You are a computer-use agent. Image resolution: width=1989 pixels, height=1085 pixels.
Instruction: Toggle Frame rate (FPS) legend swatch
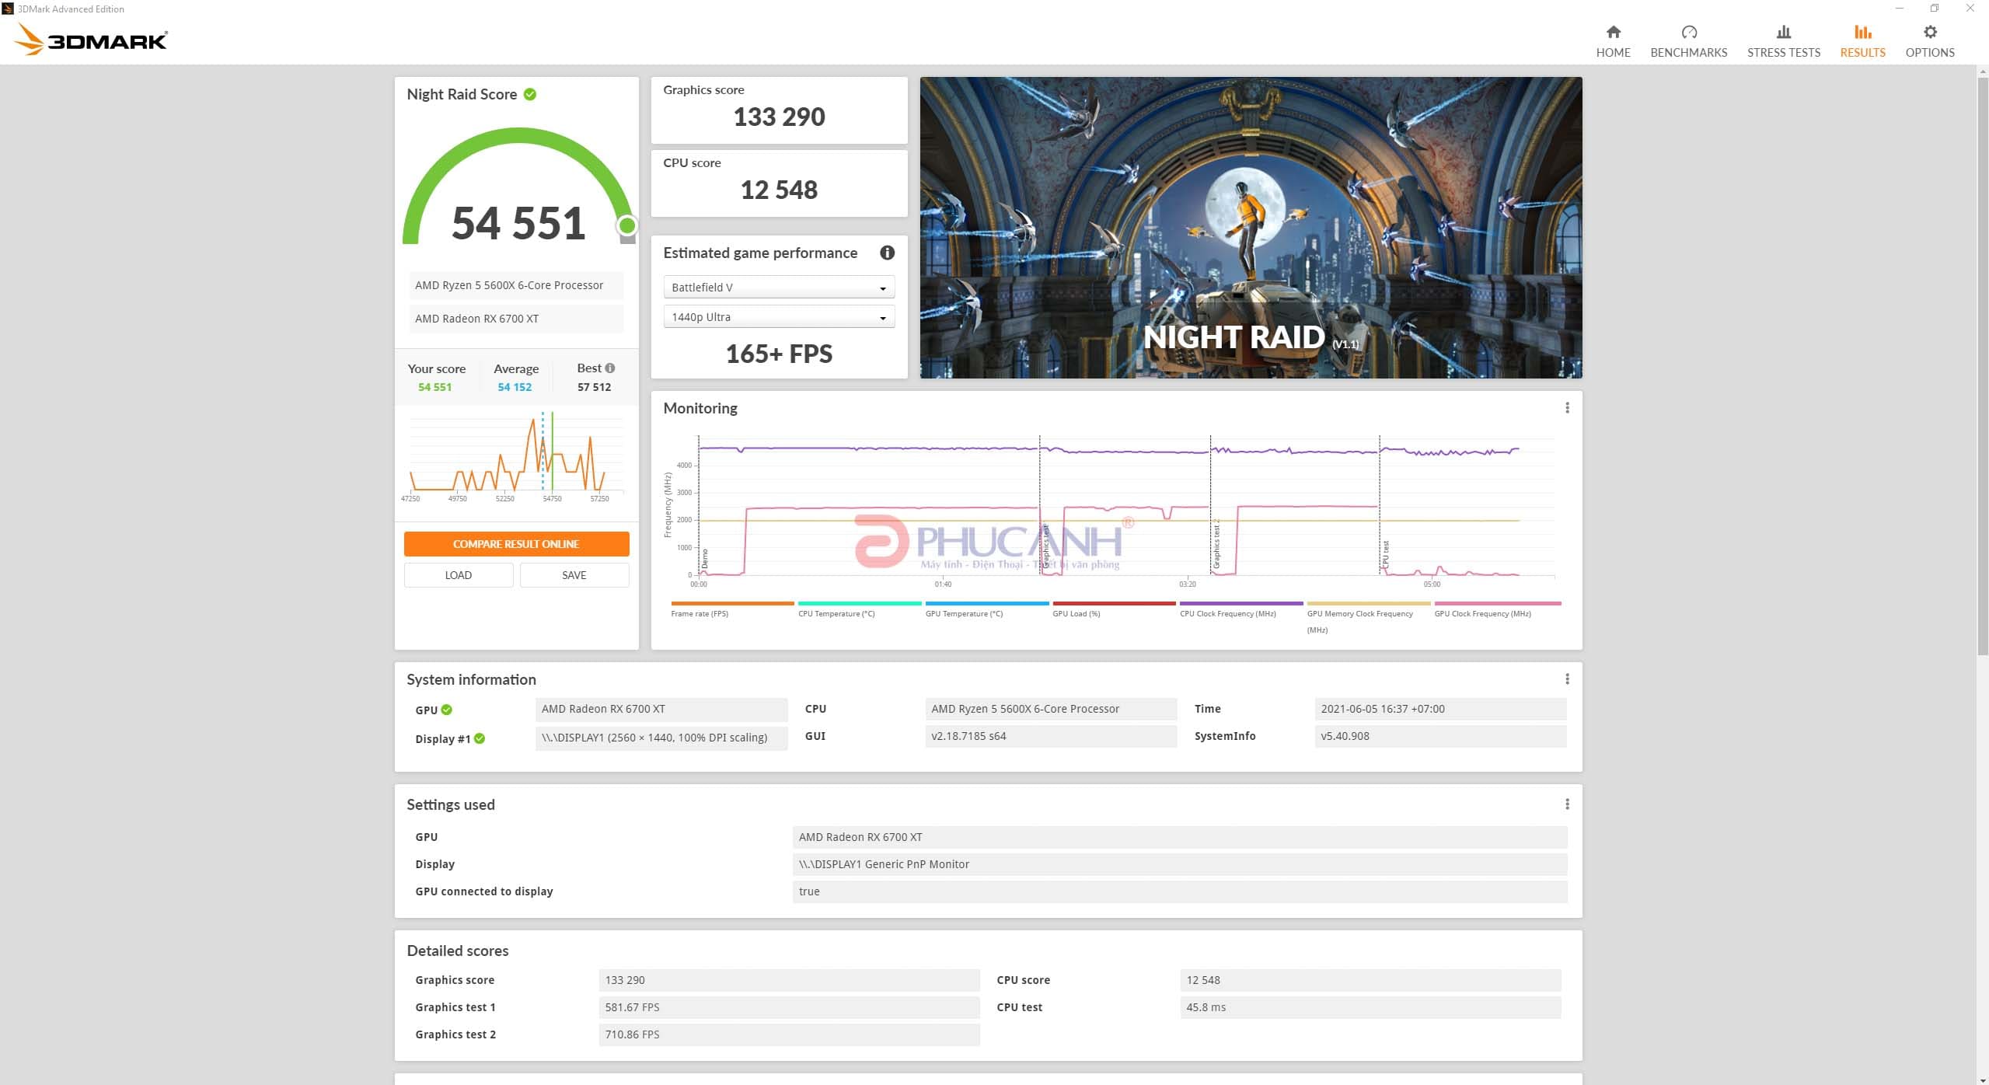pos(732,603)
